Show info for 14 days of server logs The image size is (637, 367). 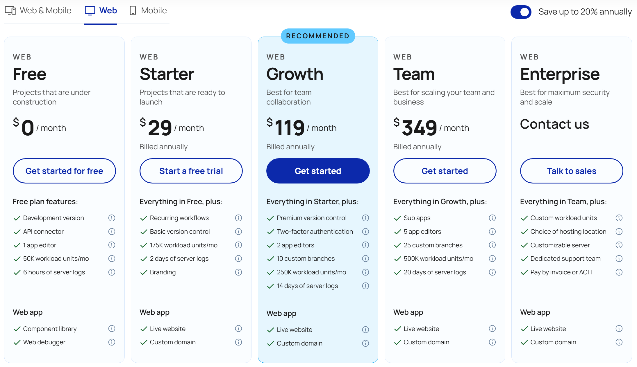[365, 286]
